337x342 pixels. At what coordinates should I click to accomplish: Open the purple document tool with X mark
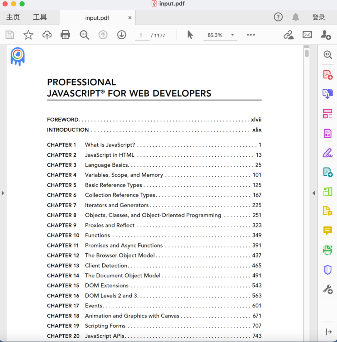[328, 133]
